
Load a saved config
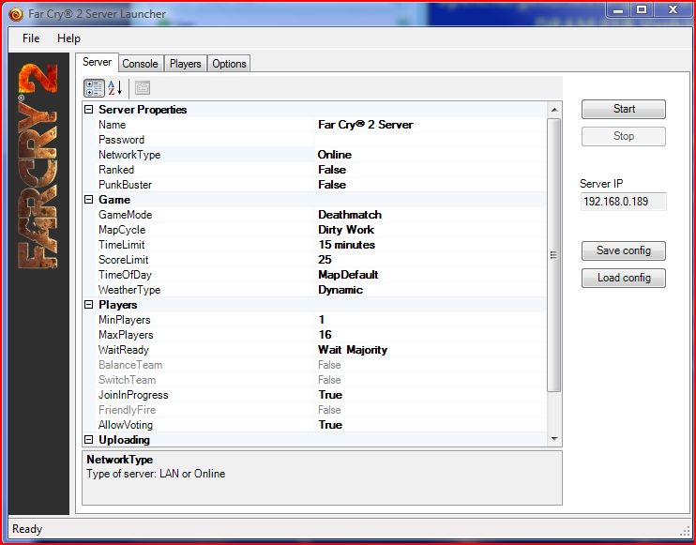[624, 278]
